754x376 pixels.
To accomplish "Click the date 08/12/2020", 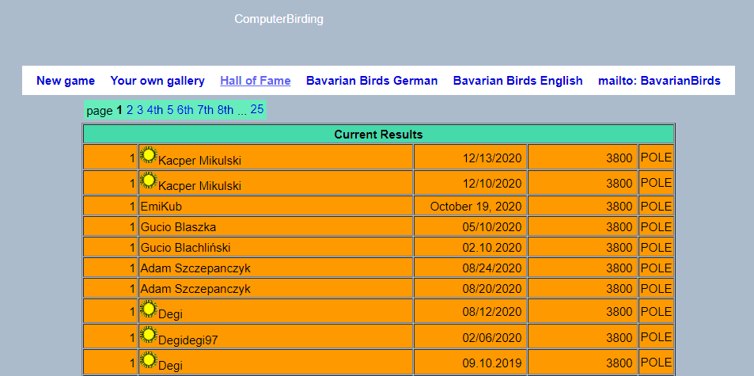I will [492, 312].
